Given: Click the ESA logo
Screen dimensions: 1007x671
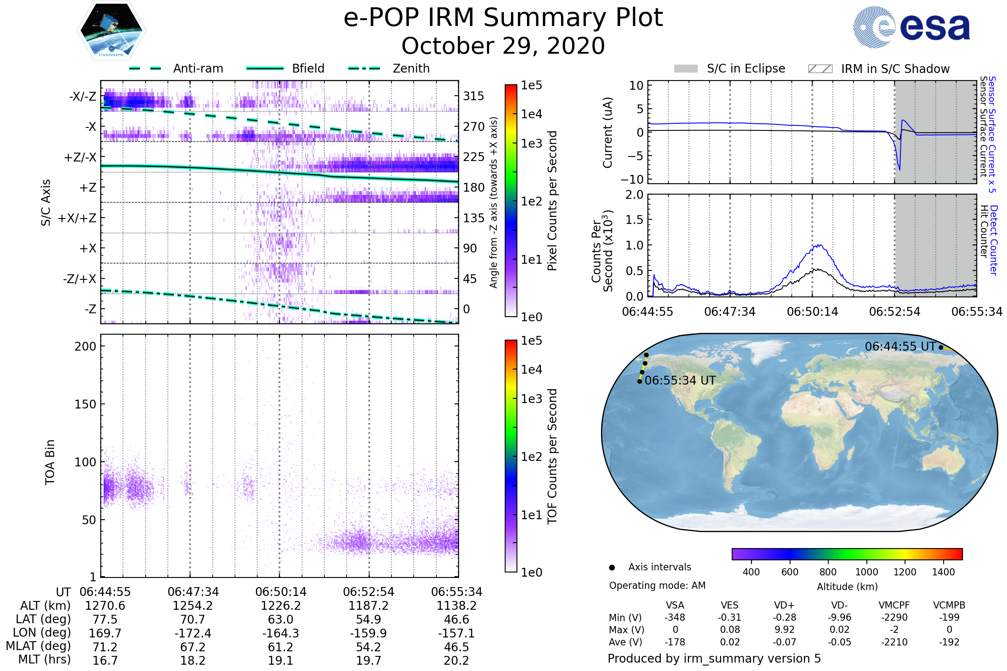Looking at the screenshot, I should coord(911,26).
